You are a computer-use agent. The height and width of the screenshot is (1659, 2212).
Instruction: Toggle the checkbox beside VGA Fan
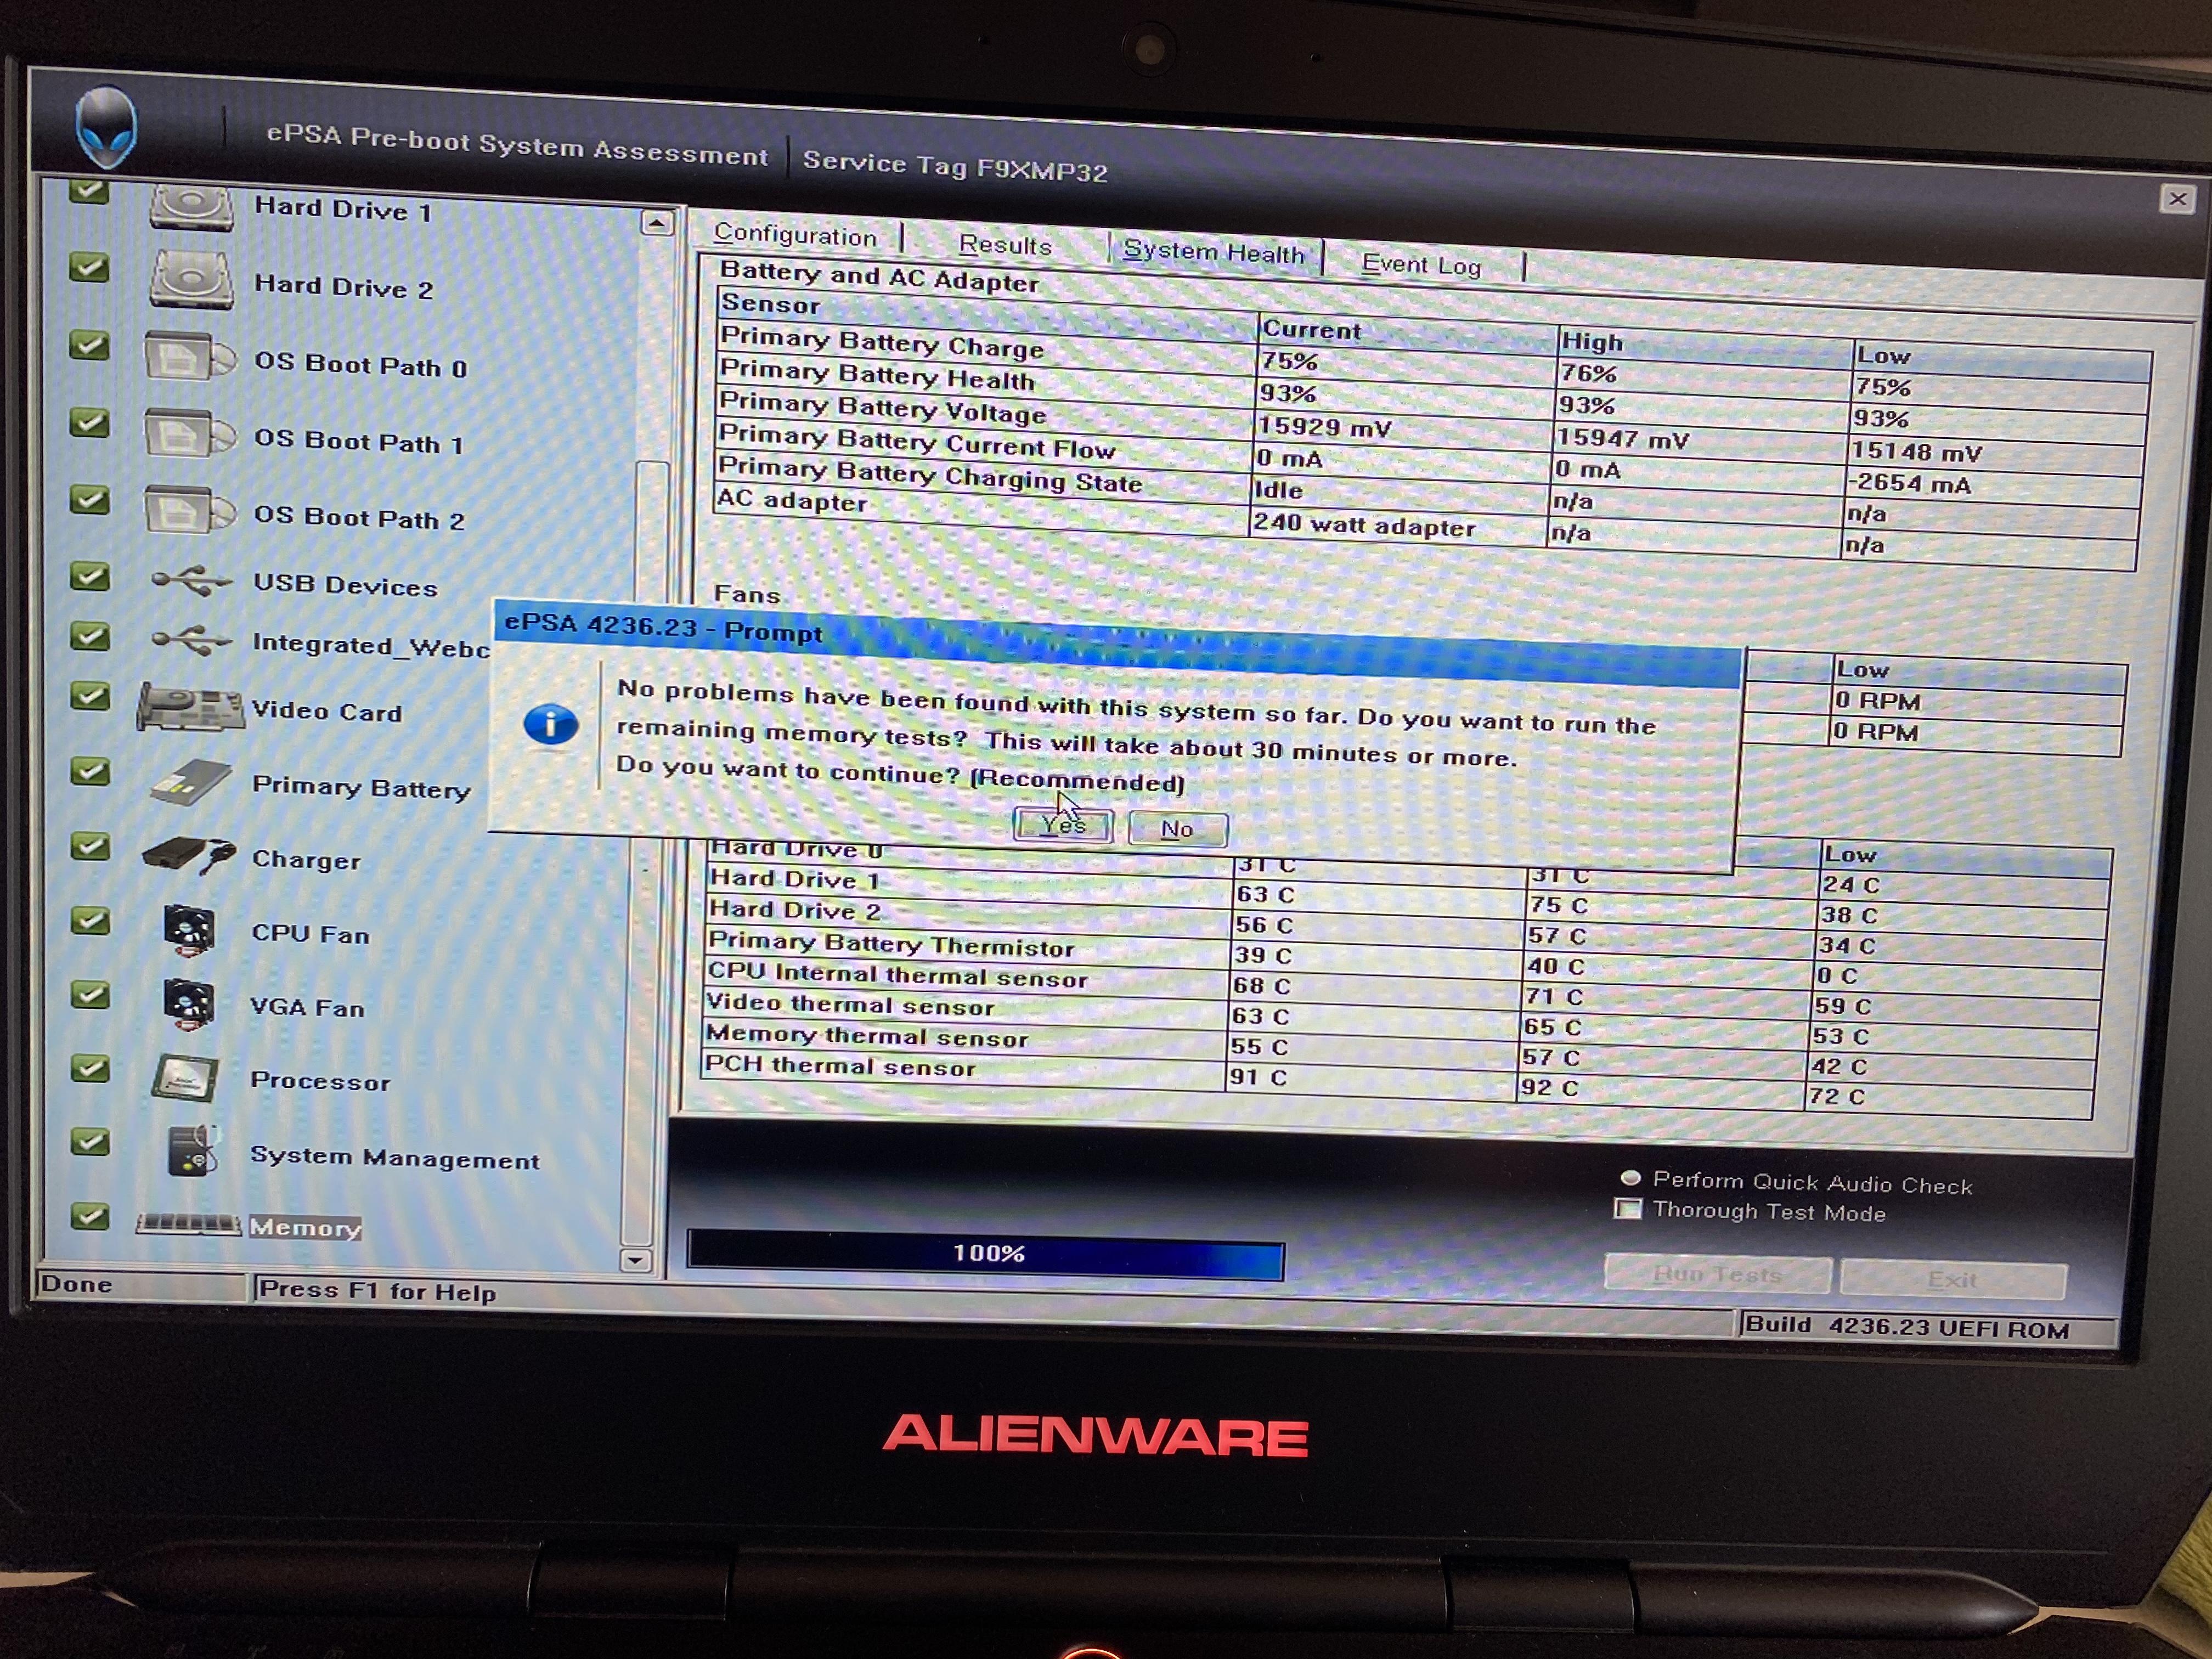tap(90, 994)
